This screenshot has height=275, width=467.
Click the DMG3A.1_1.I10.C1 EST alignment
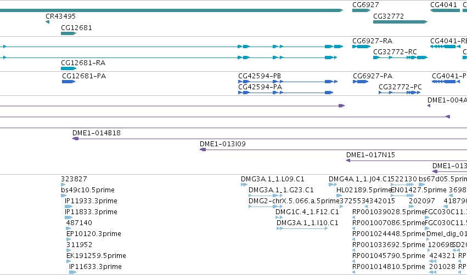302,228
